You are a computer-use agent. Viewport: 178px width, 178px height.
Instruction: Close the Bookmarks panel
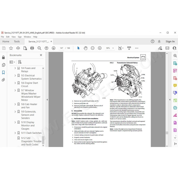point(41,55)
